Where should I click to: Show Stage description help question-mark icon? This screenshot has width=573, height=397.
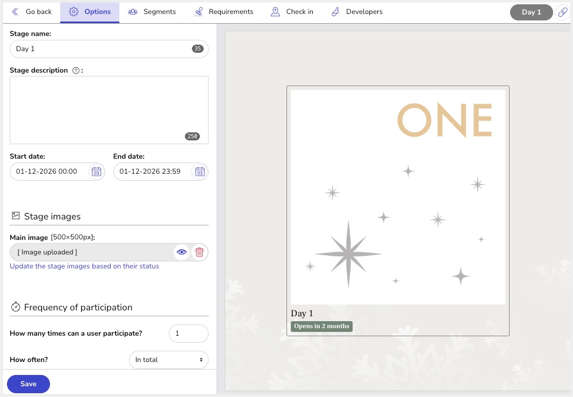tap(76, 70)
